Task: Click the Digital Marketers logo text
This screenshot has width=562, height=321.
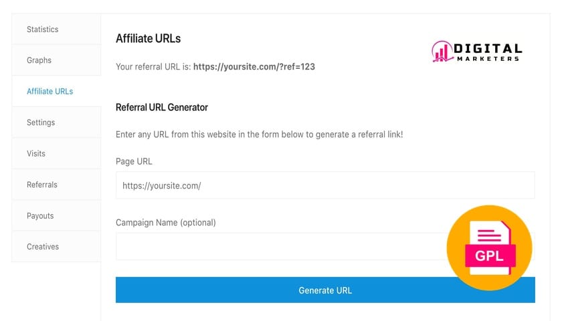Action: point(488,52)
